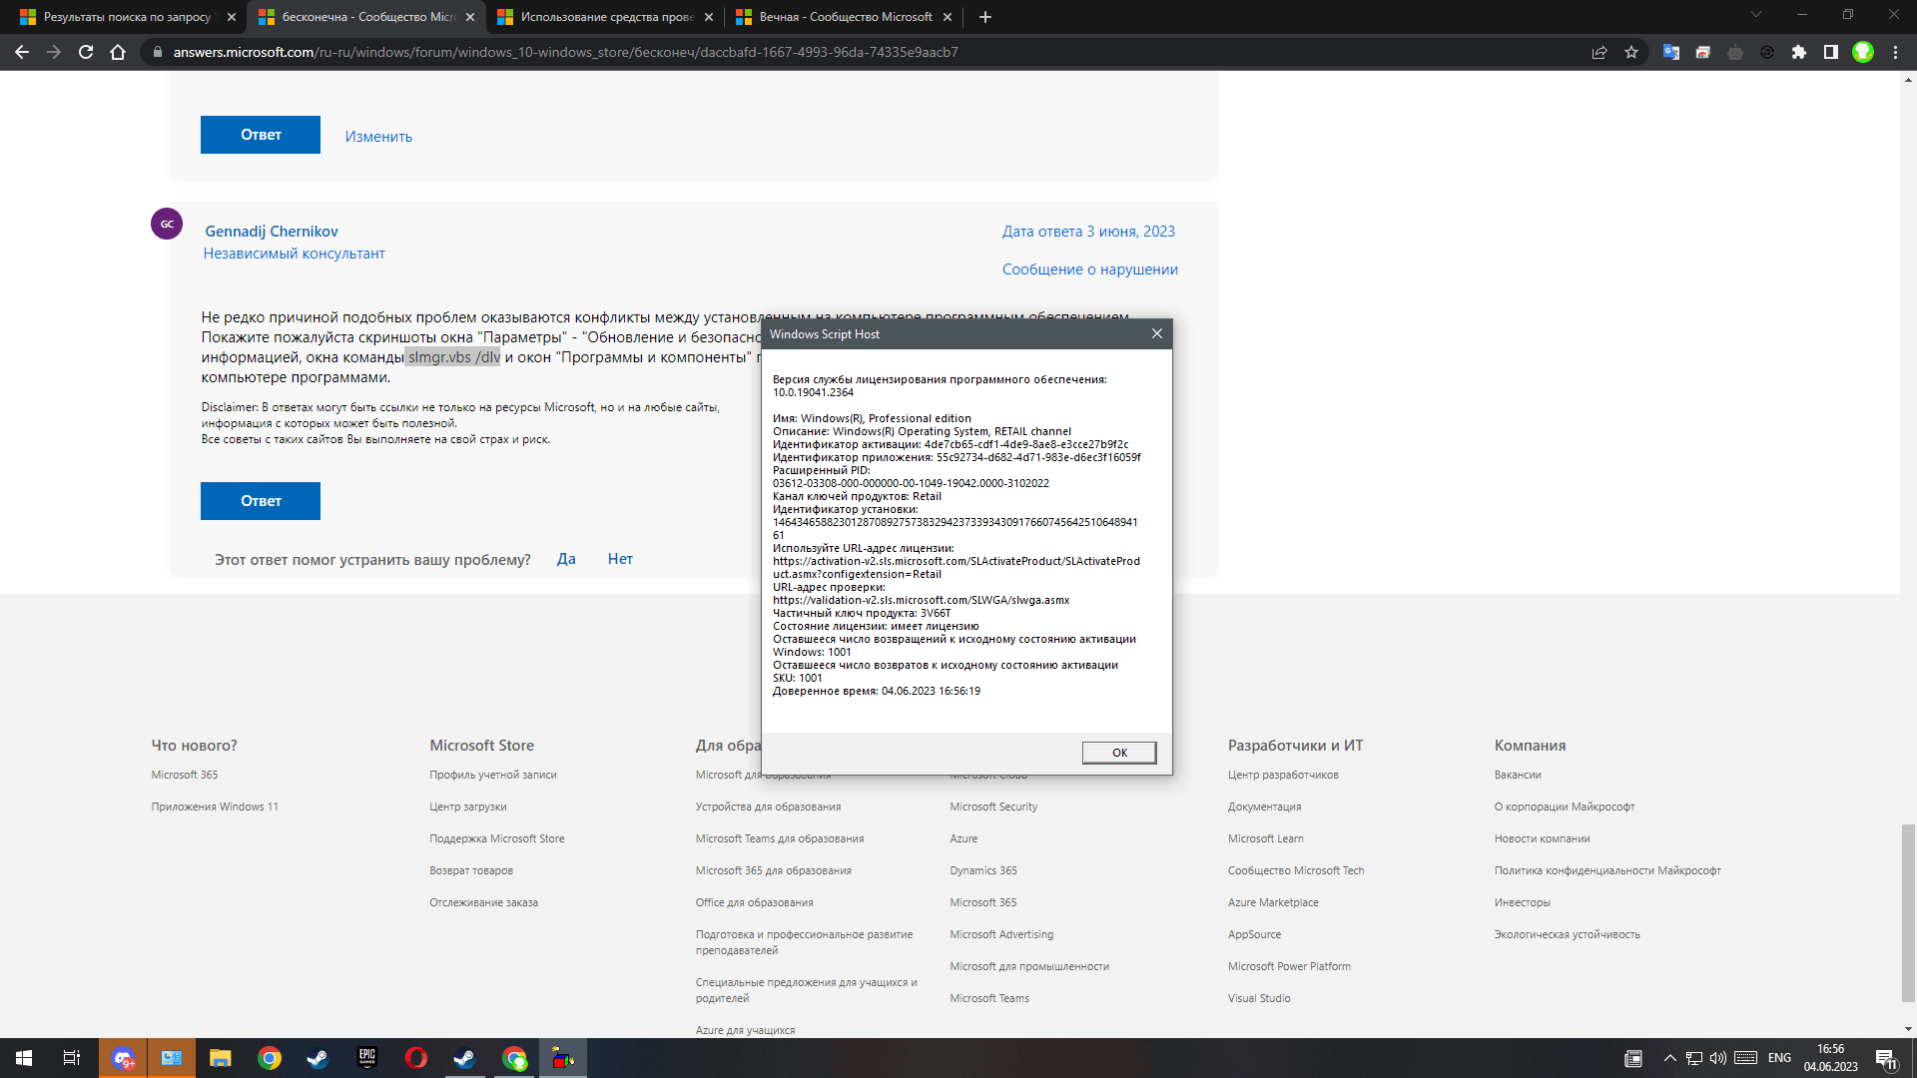Open 'Отслеживание заказа' footer link
This screenshot has width=1917, height=1078.
coord(483,902)
